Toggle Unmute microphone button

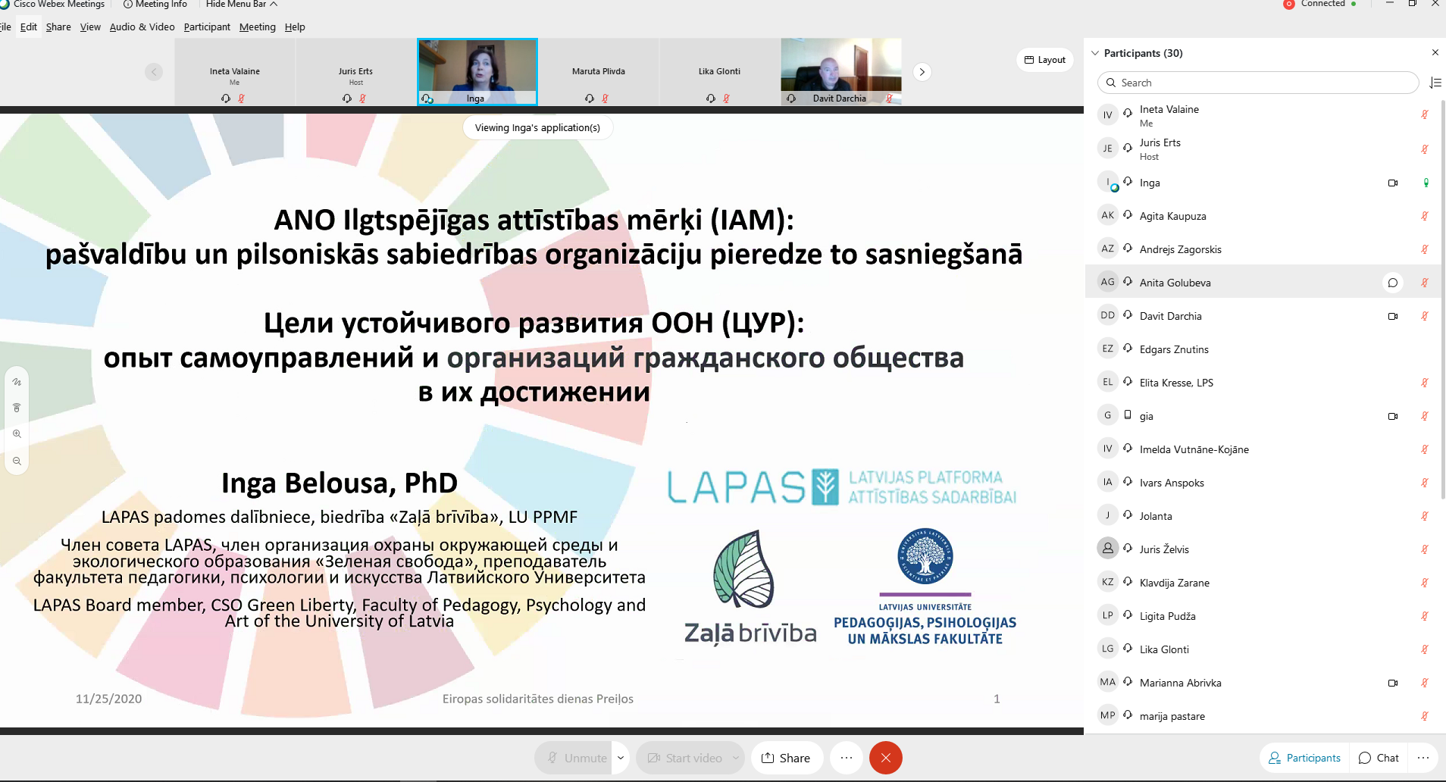click(577, 758)
